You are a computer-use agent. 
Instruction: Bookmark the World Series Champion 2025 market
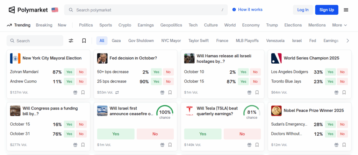point(344,93)
